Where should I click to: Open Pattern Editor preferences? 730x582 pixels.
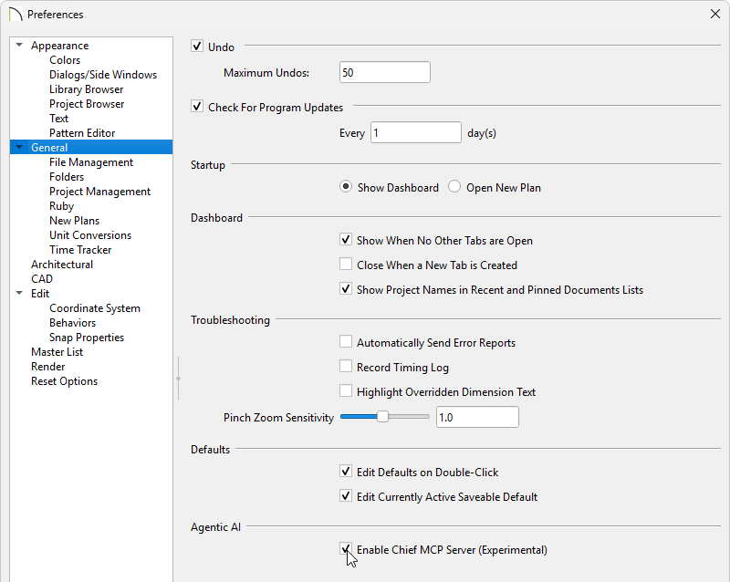[82, 132]
